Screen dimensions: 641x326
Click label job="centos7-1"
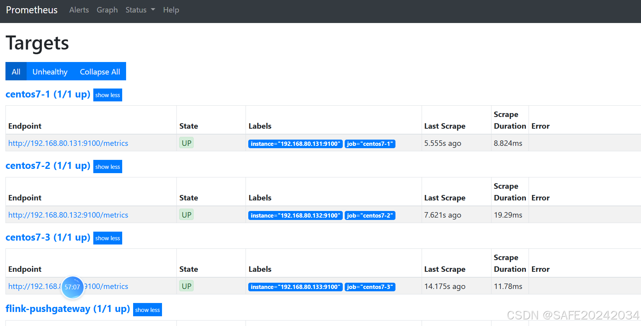(x=370, y=144)
